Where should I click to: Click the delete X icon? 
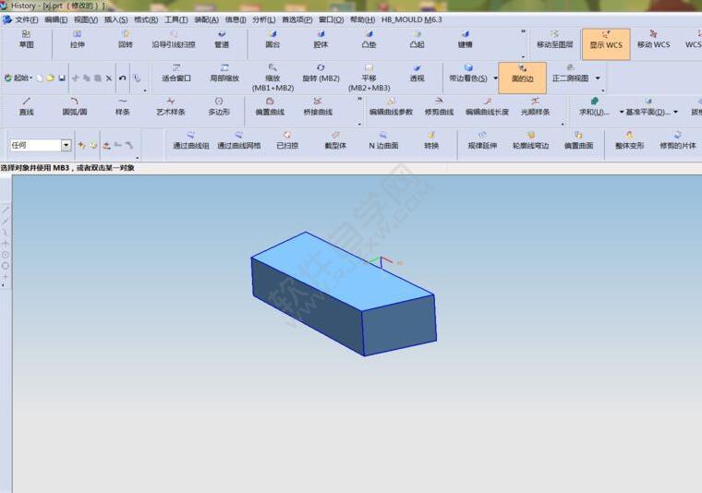pos(108,78)
